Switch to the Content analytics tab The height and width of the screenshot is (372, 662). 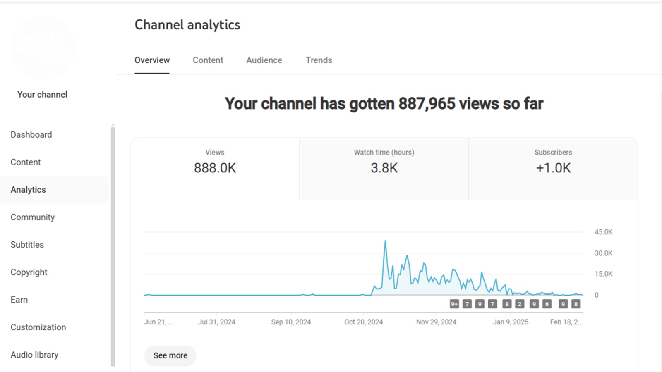pos(208,60)
